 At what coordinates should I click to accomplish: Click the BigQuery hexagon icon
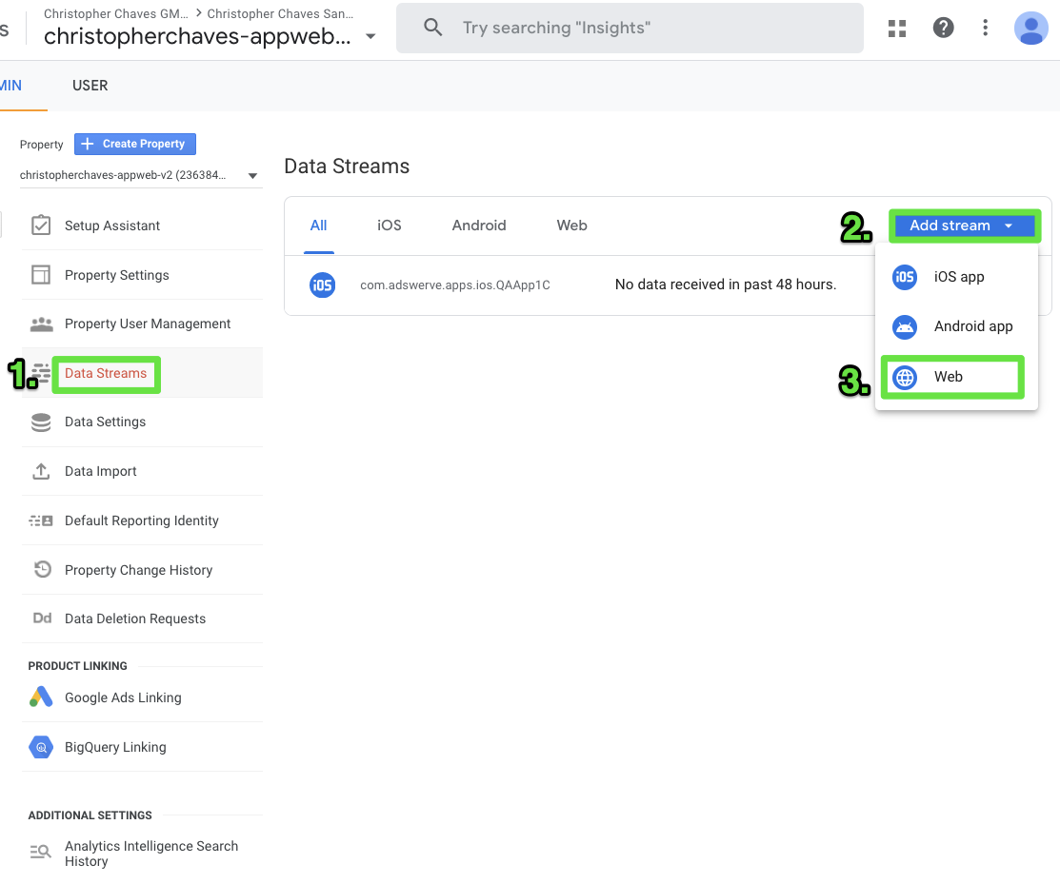(41, 747)
